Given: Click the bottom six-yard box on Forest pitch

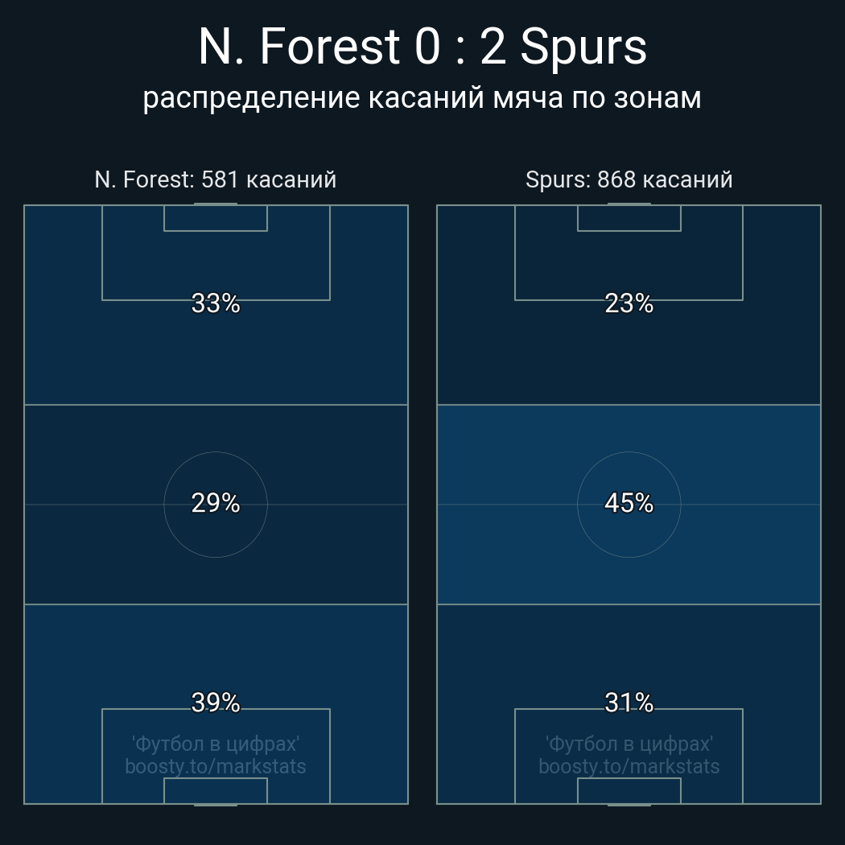Looking at the screenshot, I should pyautogui.click(x=216, y=790).
